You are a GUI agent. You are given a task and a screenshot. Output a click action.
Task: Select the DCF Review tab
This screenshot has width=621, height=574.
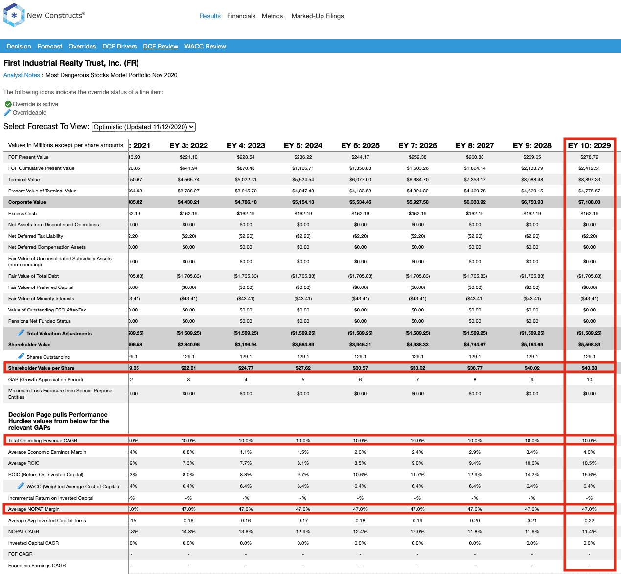161,47
